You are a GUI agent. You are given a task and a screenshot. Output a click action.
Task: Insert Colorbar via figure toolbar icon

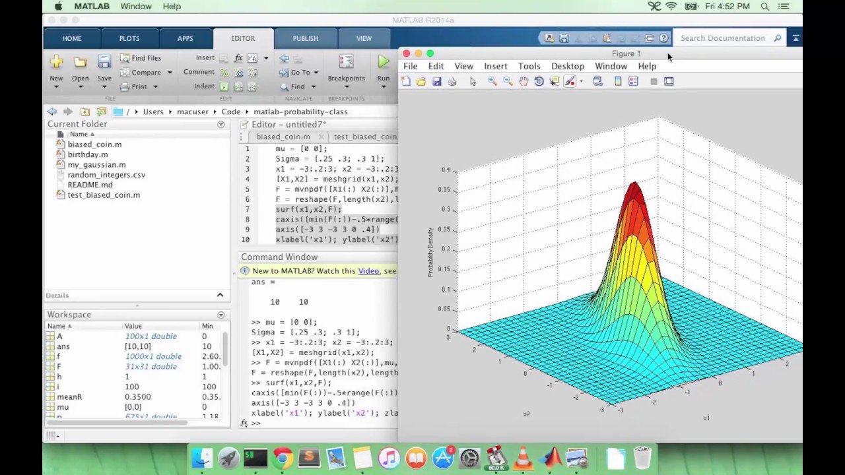[x=618, y=81]
